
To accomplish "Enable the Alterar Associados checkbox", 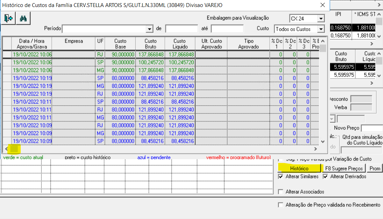I will [x=281, y=192].
